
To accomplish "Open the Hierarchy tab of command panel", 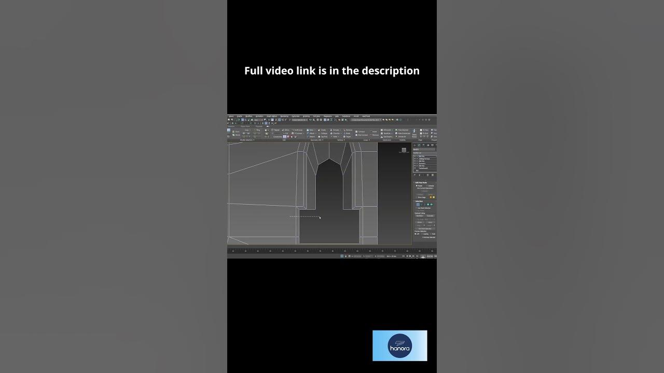I will point(423,145).
